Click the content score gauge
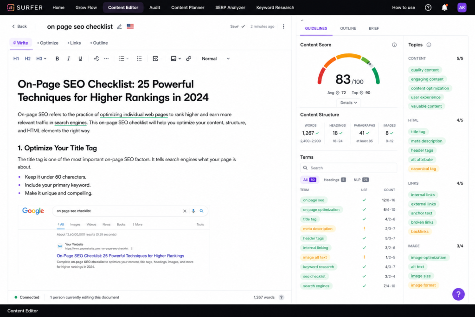 pos(348,70)
